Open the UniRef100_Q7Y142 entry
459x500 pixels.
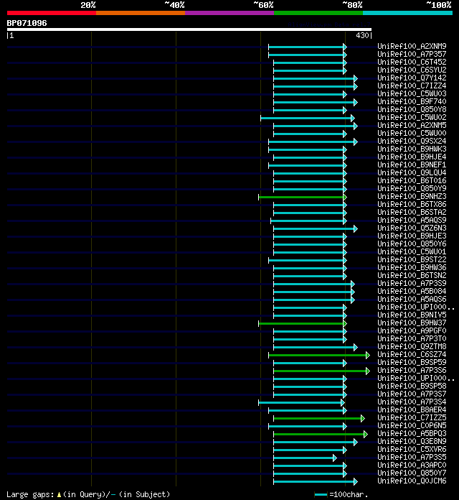tap(412, 78)
